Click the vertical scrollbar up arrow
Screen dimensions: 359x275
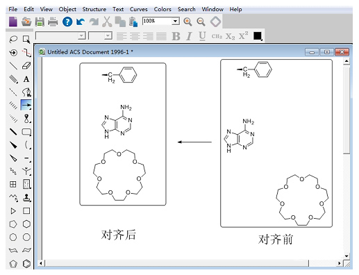pyautogui.click(x=347, y=61)
